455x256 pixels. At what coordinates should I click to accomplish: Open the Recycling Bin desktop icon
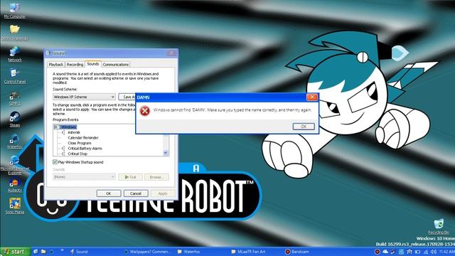439,227
